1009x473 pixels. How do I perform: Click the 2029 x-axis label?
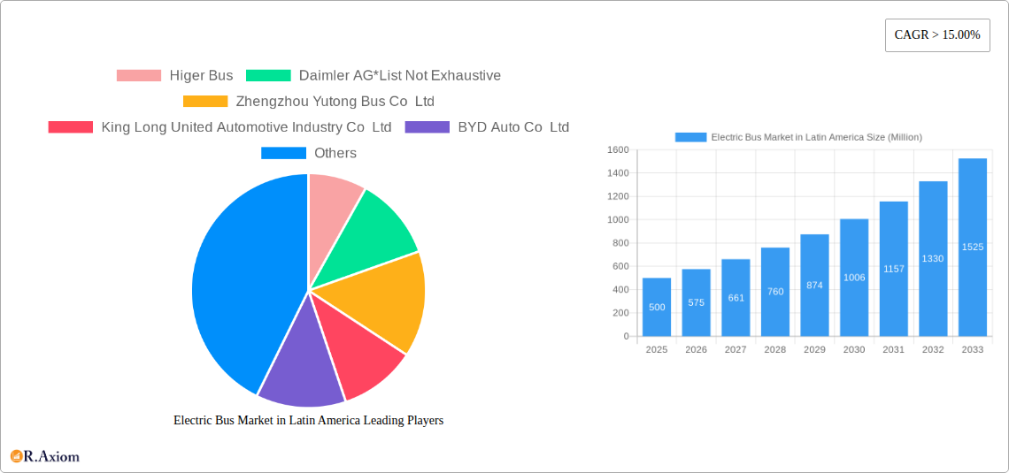(814, 349)
